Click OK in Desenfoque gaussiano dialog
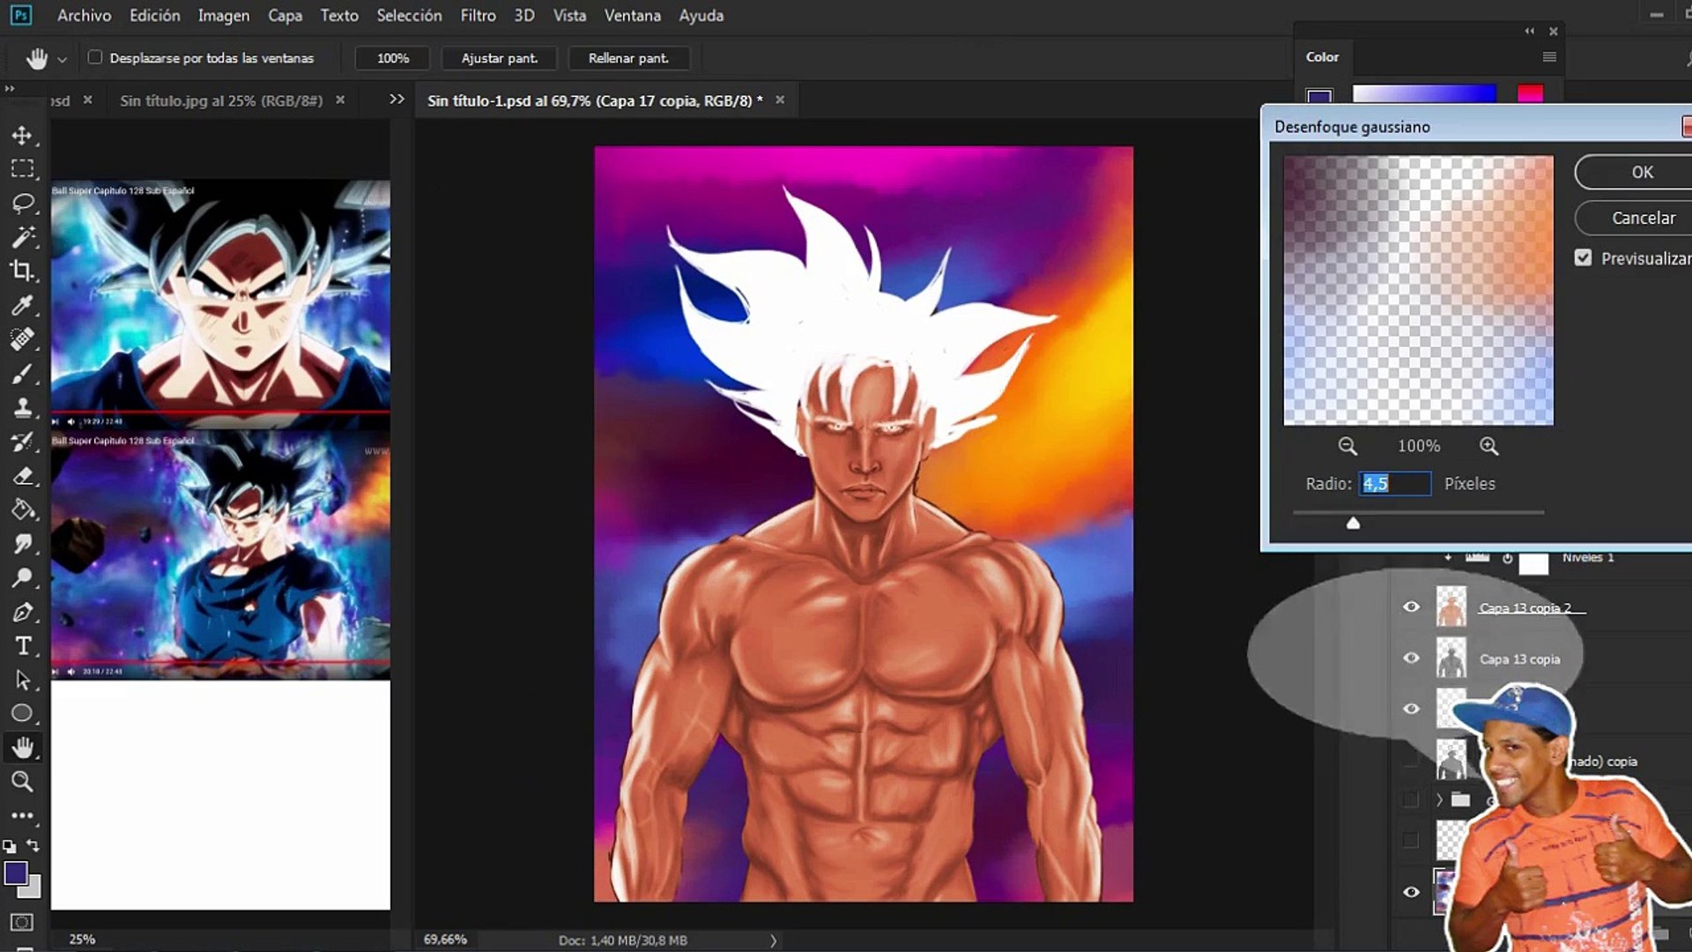Screen dimensions: 1692x952 [x=1641, y=172]
